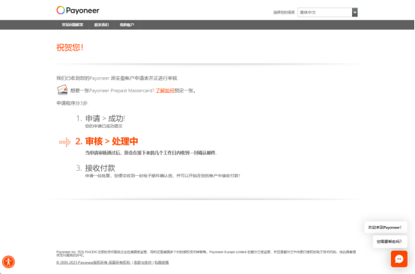The height and width of the screenshot is (274, 415).
Task: Open the 隐私政策 footer link
Action: click(162, 263)
